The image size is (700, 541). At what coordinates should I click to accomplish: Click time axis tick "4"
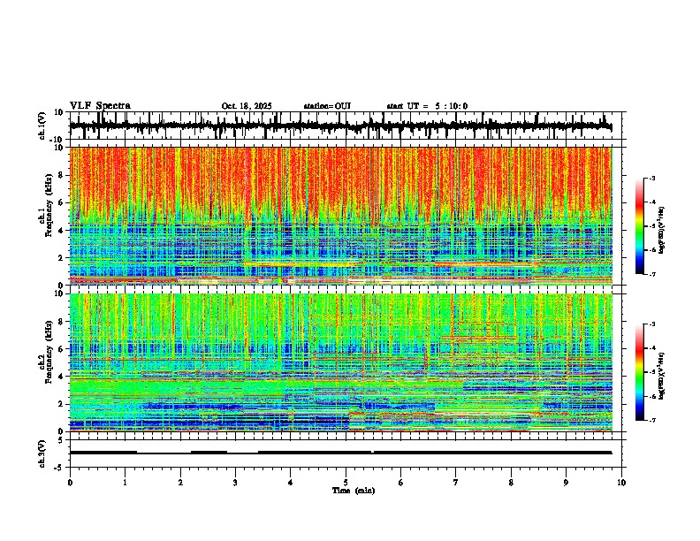coord(291,483)
